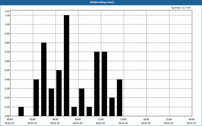Click the bar reaching 0,20 mm
This screenshot has height=126, width=202.
[x=112, y=107]
